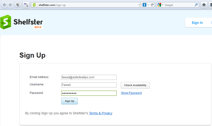
Task: Open the toolbar icon with small dropdown arrow
Action: (26, 5)
